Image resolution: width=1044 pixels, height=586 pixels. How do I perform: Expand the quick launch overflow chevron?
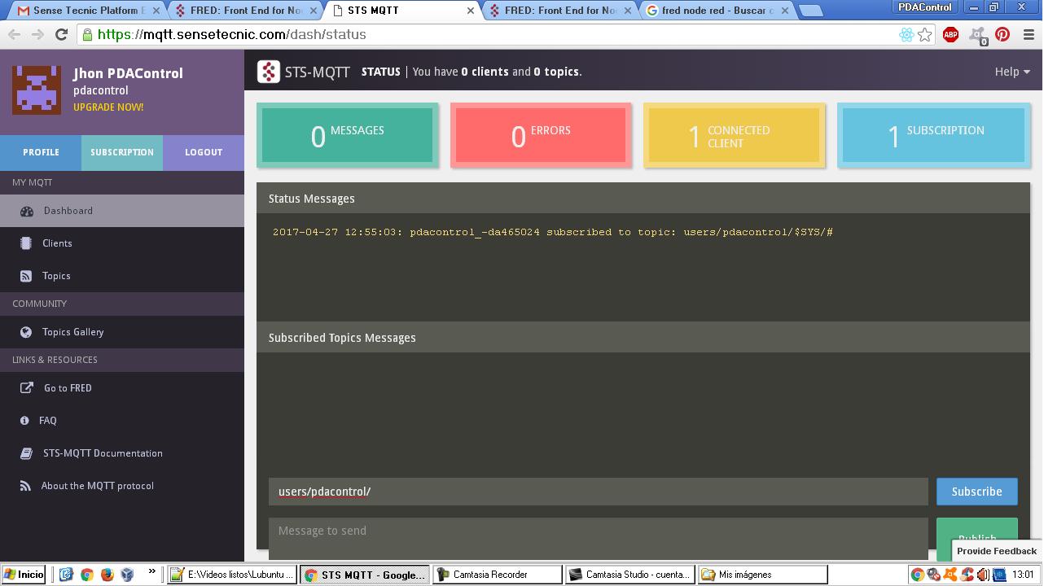pyautogui.click(x=151, y=573)
